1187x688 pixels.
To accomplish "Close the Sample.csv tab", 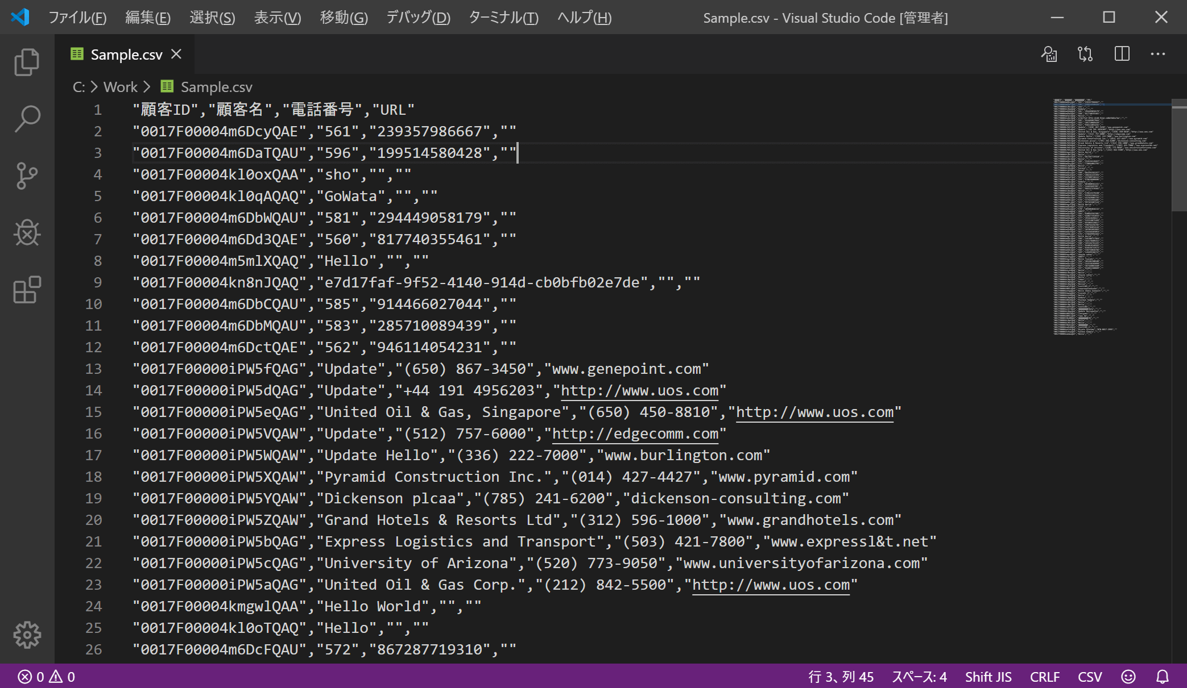I will [x=176, y=54].
